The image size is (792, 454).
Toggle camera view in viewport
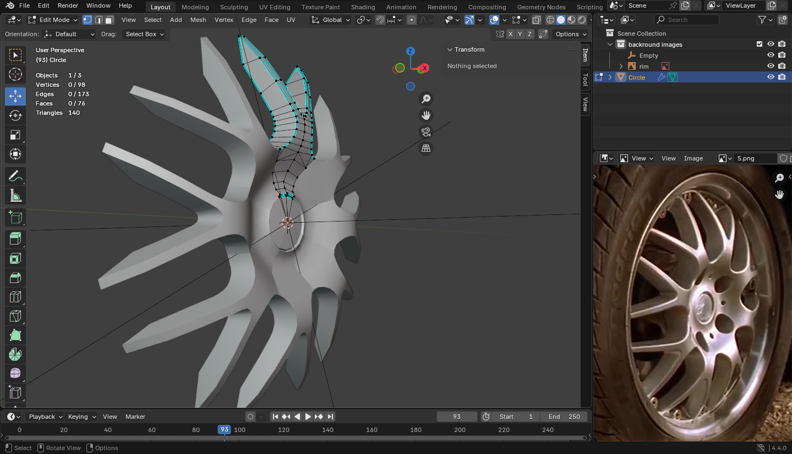click(x=425, y=132)
